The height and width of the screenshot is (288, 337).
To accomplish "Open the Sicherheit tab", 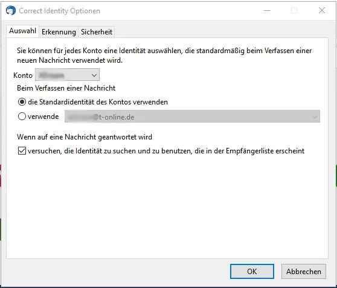I will [x=97, y=32].
